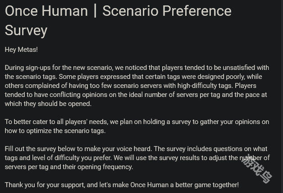Click the word "Survey" in the heading
The width and height of the screenshot is (283, 193).
tap(26, 31)
